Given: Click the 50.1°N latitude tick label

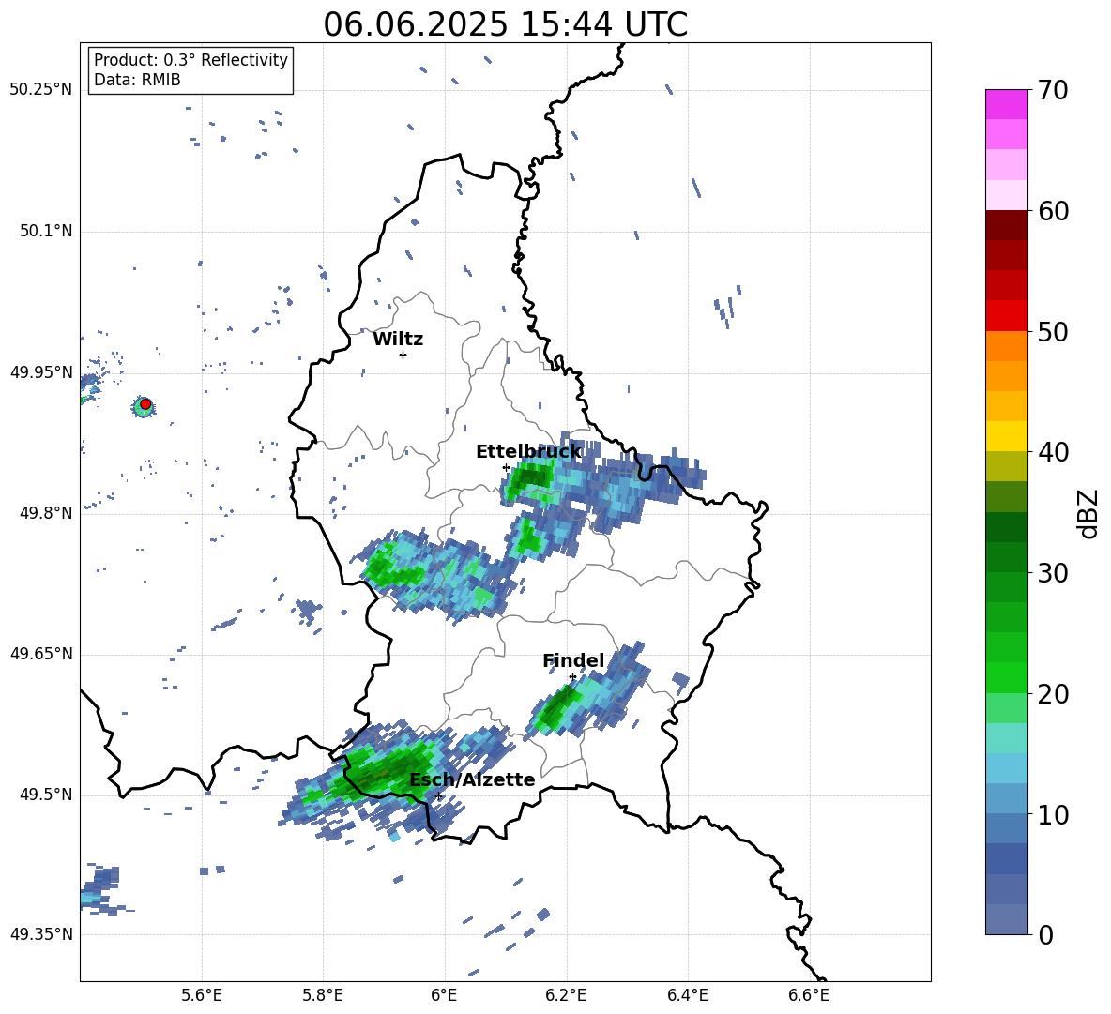Looking at the screenshot, I should [45, 232].
